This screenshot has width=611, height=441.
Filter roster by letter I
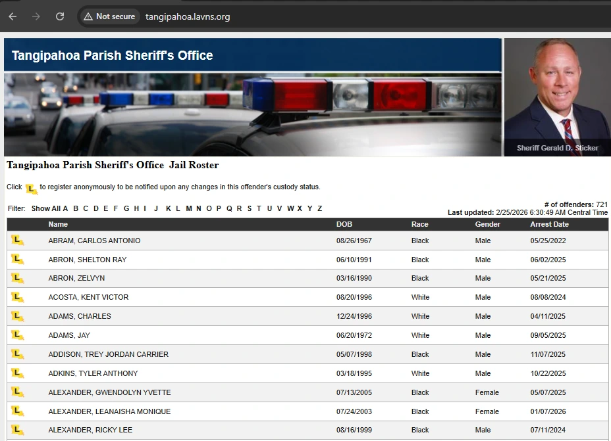(145, 208)
